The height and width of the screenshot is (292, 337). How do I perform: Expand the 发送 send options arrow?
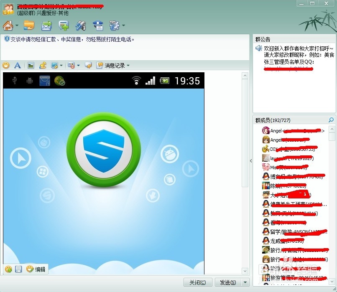(245, 282)
